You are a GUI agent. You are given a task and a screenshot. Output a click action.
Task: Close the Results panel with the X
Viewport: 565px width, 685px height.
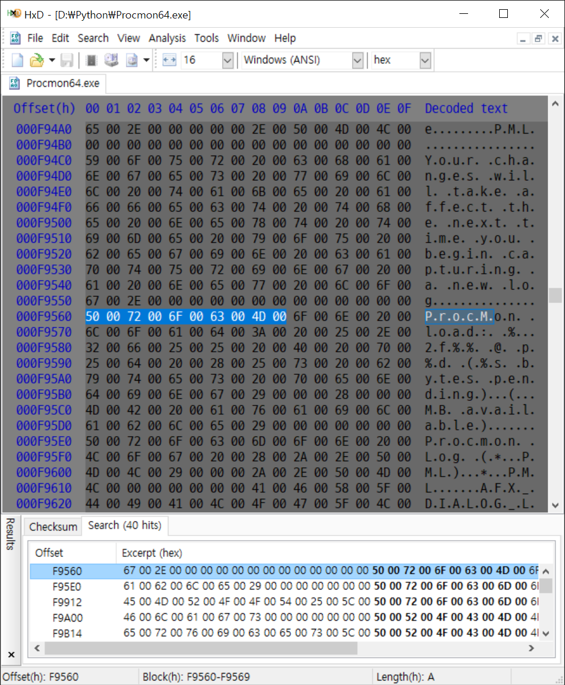12,654
